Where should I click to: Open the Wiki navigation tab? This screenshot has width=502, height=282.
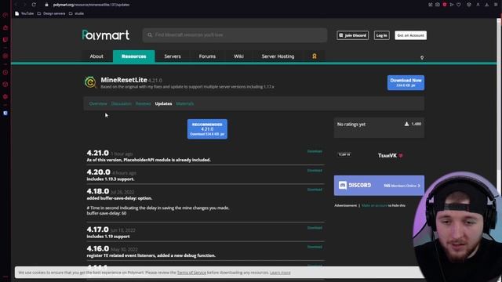[x=238, y=56]
